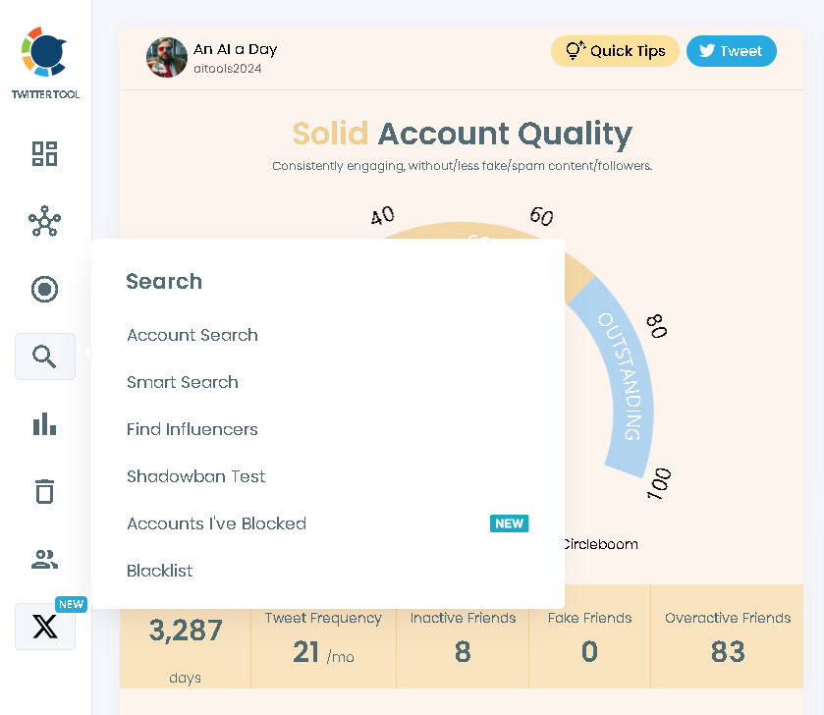
Task: Open Smart Search in the menu
Action: [x=183, y=382]
